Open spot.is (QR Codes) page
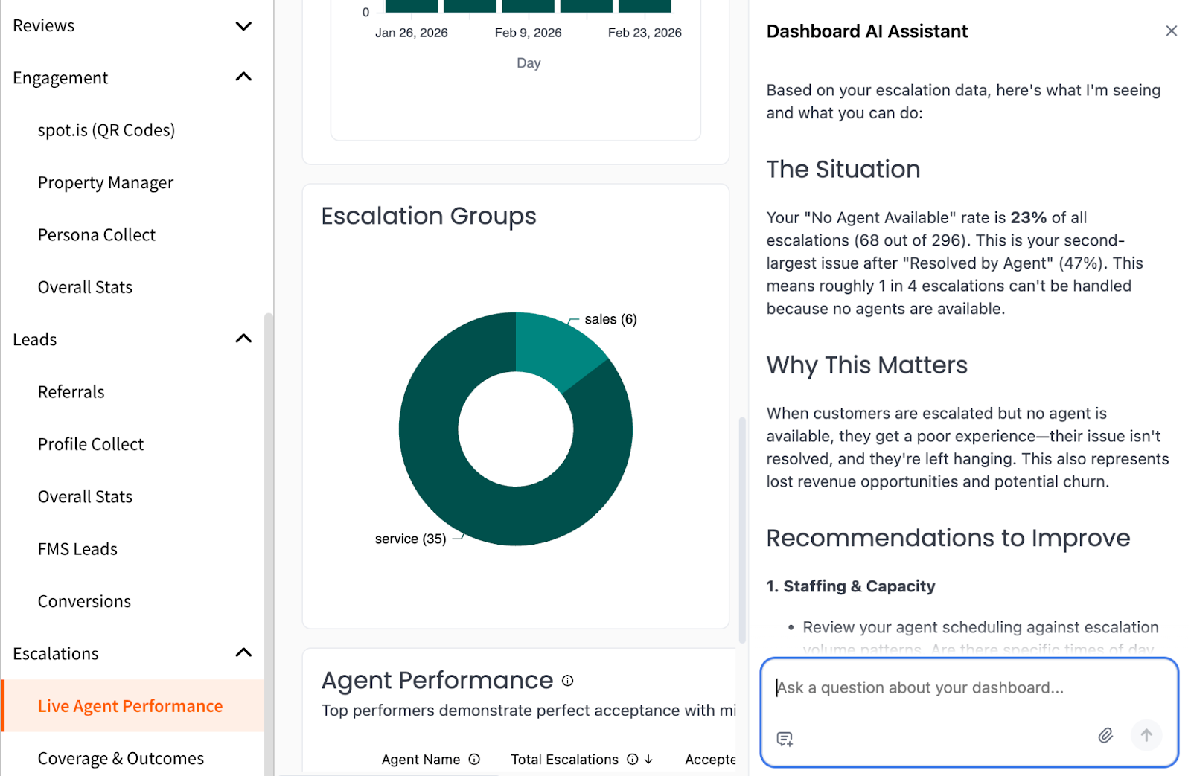 tap(106, 130)
